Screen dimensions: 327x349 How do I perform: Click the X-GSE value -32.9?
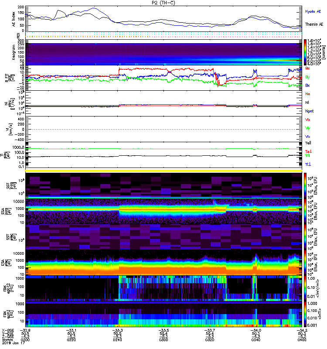[x=25, y=330]
